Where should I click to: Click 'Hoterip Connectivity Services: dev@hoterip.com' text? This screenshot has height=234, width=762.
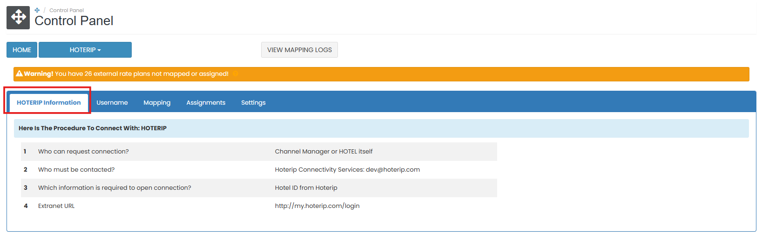[x=347, y=169]
